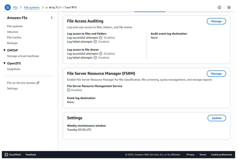Screen dimensions: 238x159
Task: Click the Disabled indicator for file shares failed attempts
Action: pyautogui.click(x=95, y=58)
